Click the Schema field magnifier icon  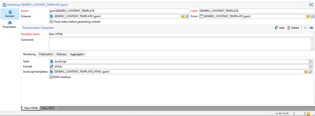click(187, 16)
